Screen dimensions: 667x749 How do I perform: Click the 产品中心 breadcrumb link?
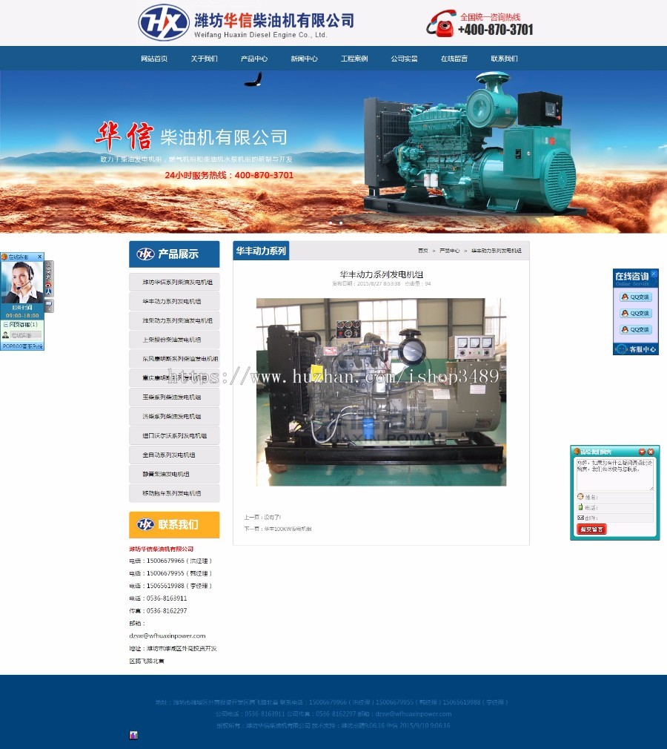point(449,251)
